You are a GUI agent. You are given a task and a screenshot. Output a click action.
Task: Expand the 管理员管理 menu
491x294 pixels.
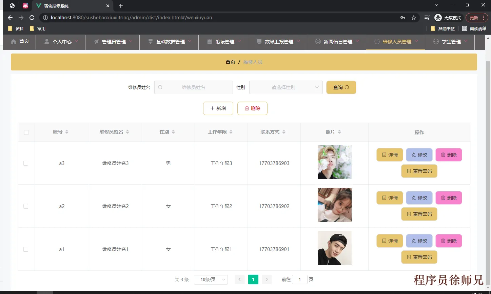click(112, 42)
